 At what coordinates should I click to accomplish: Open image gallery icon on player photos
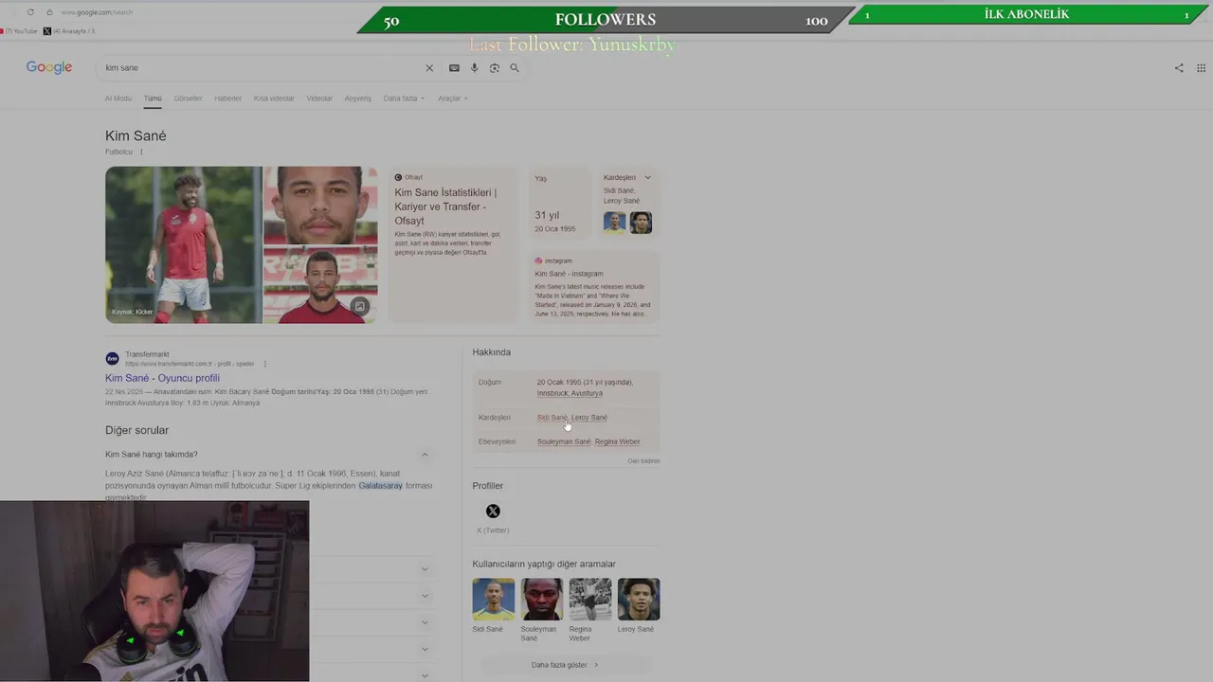pos(360,306)
